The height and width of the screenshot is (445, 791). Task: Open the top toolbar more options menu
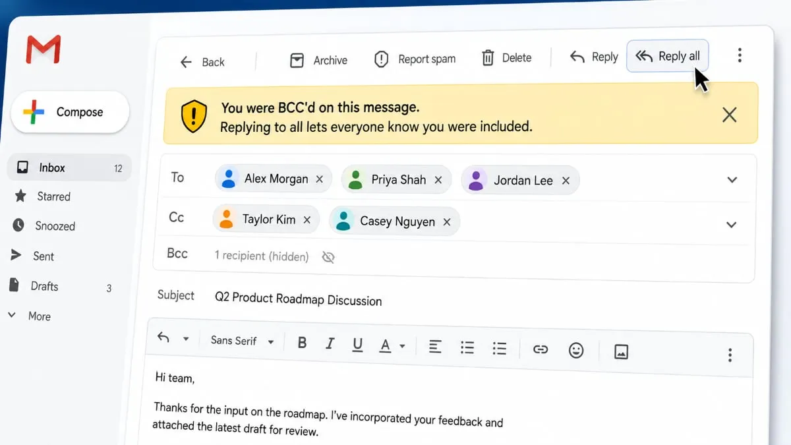click(740, 55)
